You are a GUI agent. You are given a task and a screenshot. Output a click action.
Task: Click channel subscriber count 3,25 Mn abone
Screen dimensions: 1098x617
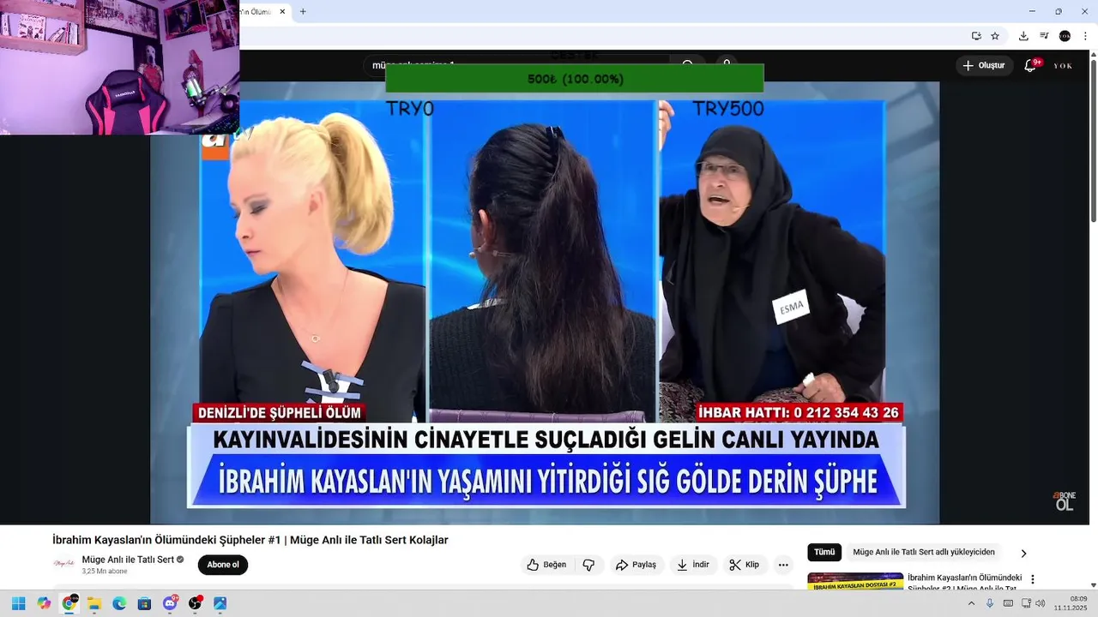[x=105, y=572]
